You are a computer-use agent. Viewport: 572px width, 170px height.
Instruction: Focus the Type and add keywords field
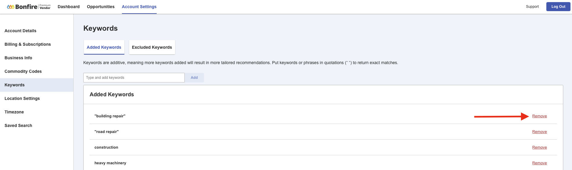tap(134, 78)
